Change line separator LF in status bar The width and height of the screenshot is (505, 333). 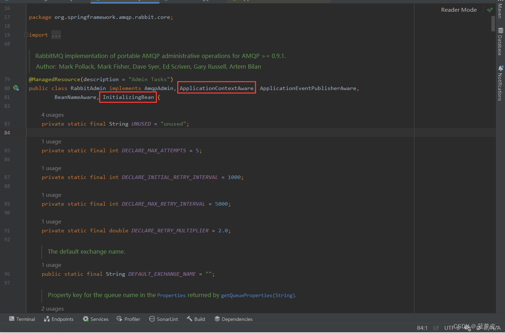pos(436,328)
